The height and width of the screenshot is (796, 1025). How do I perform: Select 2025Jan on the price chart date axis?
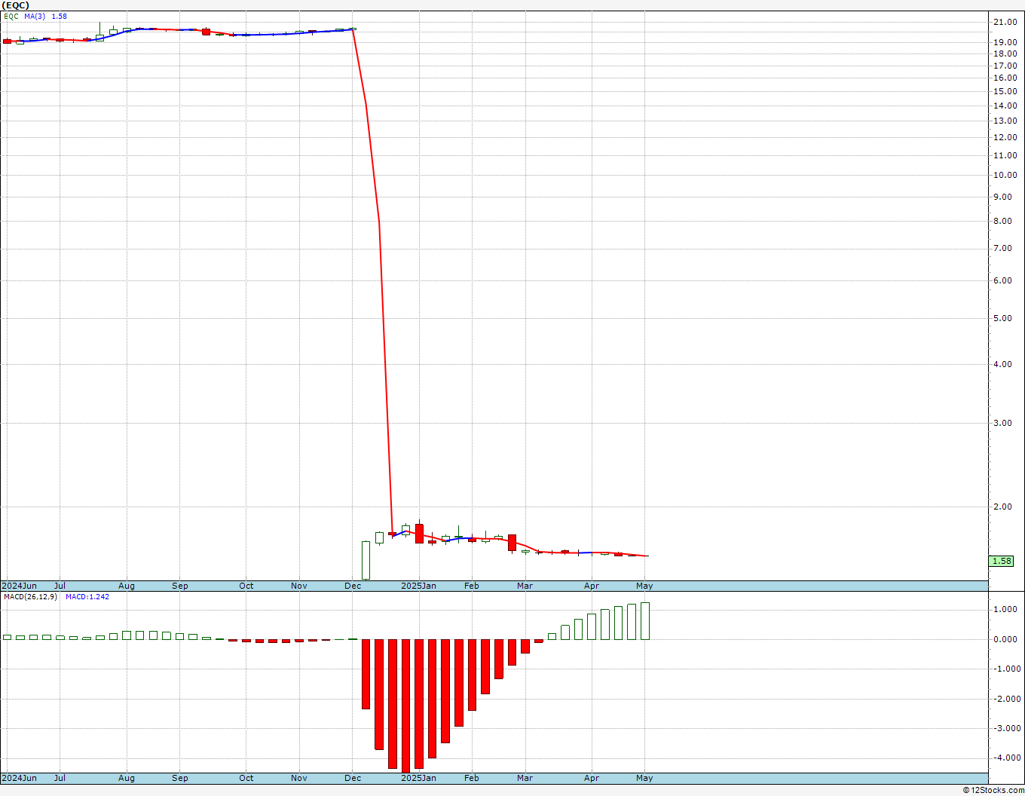[418, 586]
